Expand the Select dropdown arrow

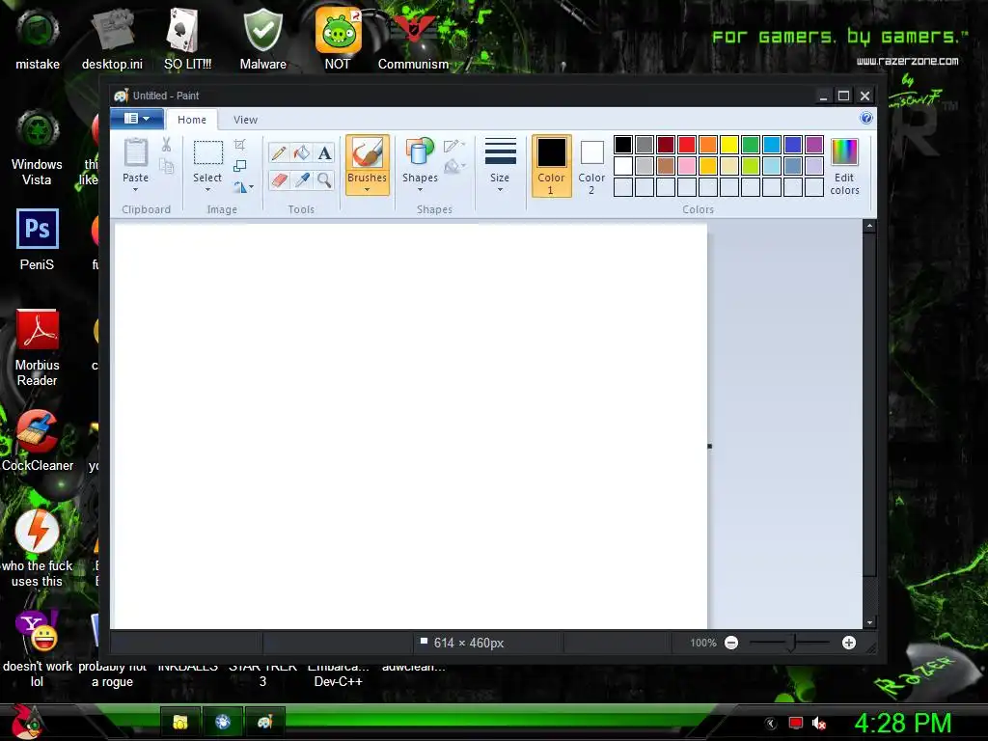(207, 189)
